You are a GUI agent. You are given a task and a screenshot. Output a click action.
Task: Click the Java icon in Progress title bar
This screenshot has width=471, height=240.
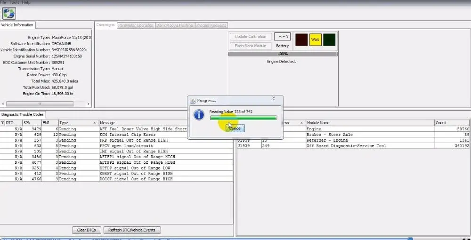coord(193,101)
